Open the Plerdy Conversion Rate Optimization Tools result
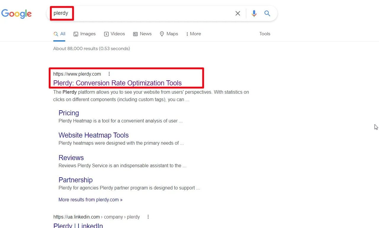Viewport: 379px width, 228px height. pos(117,83)
